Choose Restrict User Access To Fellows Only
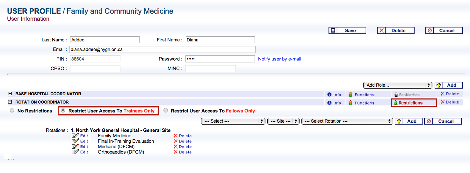This screenshot has height=173, width=470. point(166,111)
